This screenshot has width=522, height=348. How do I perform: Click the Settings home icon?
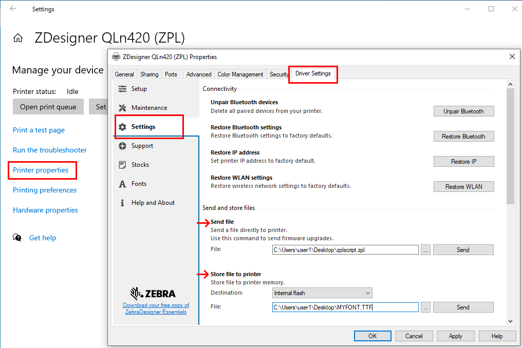tap(18, 38)
